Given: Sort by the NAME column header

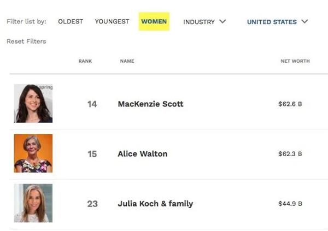Looking at the screenshot, I should (127, 61).
